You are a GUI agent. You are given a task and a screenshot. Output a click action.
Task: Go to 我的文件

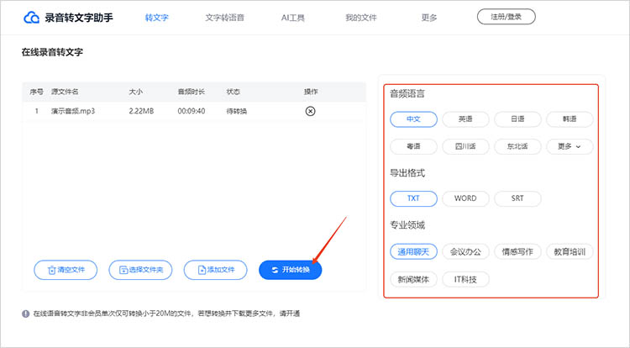(x=361, y=18)
